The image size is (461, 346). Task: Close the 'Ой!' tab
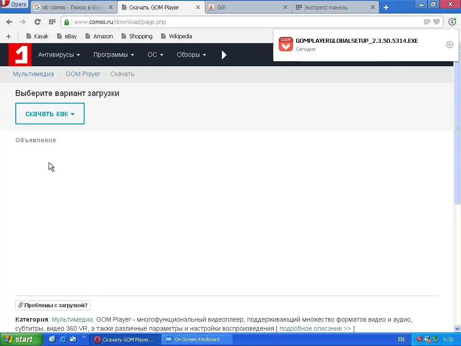click(285, 7)
